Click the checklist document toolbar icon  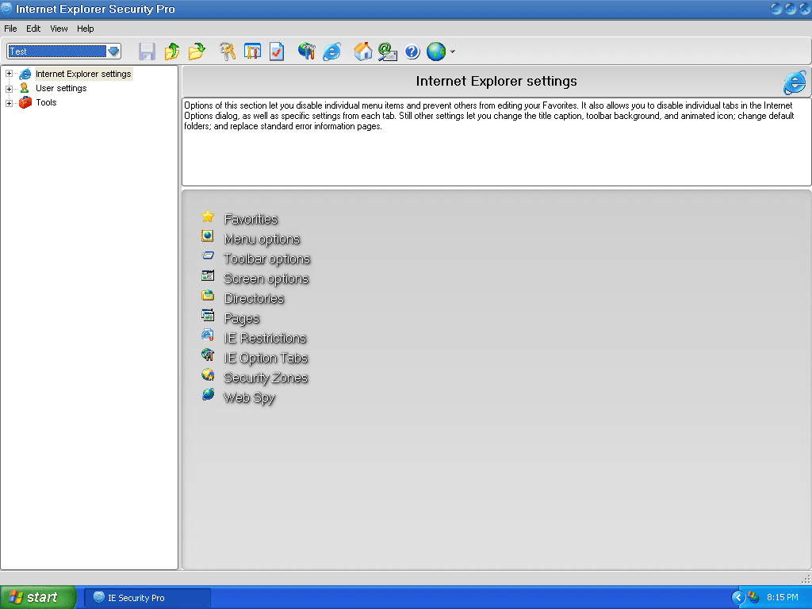click(276, 52)
